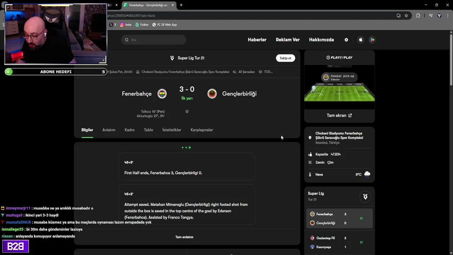Open the Kadro tab
This screenshot has width=453, height=255.
(x=130, y=130)
